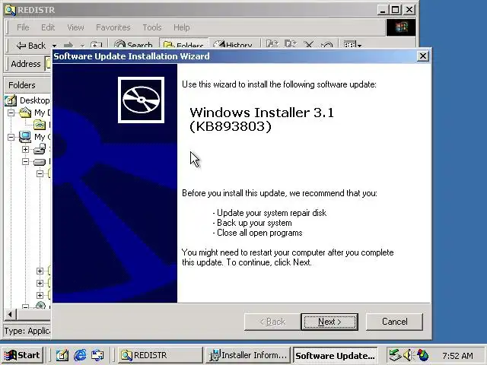
Task: Switch to Installer Inform... taskbar button
Action: click(x=248, y=355)
